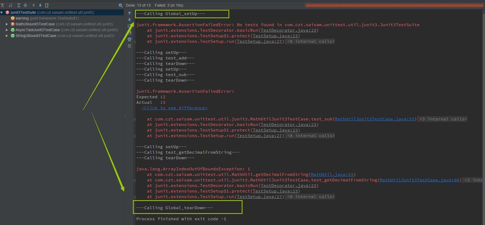Viewport: 485px width, 225px height.
Task: Click the print console output icon
Action: point(129,39)
